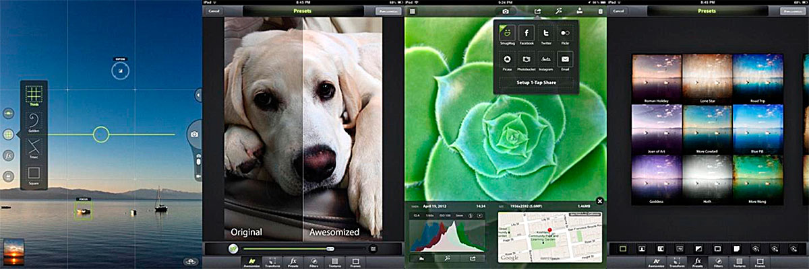Image resolution: width=809 pixels, height=269 pixels.
Task: Tap the SmugMug share icon
Action: pyautogui.click(x=507, y=34)
